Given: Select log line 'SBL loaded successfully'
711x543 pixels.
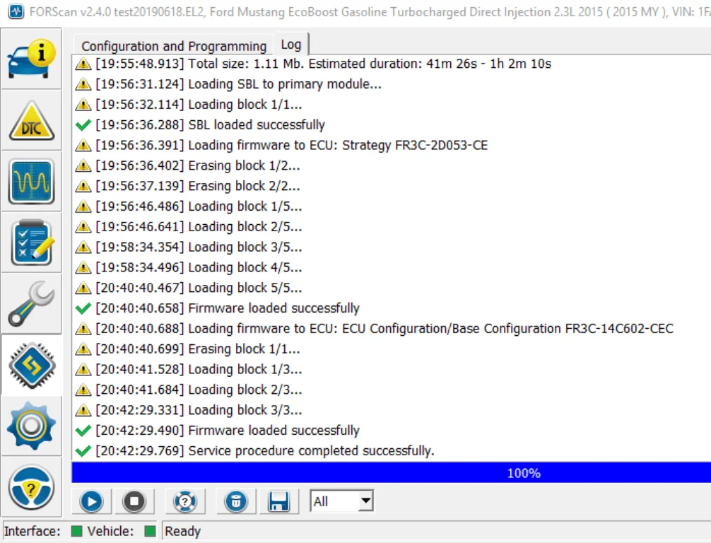Looking at the screenshot, I should pyautogui.click(x=211, y=124).
